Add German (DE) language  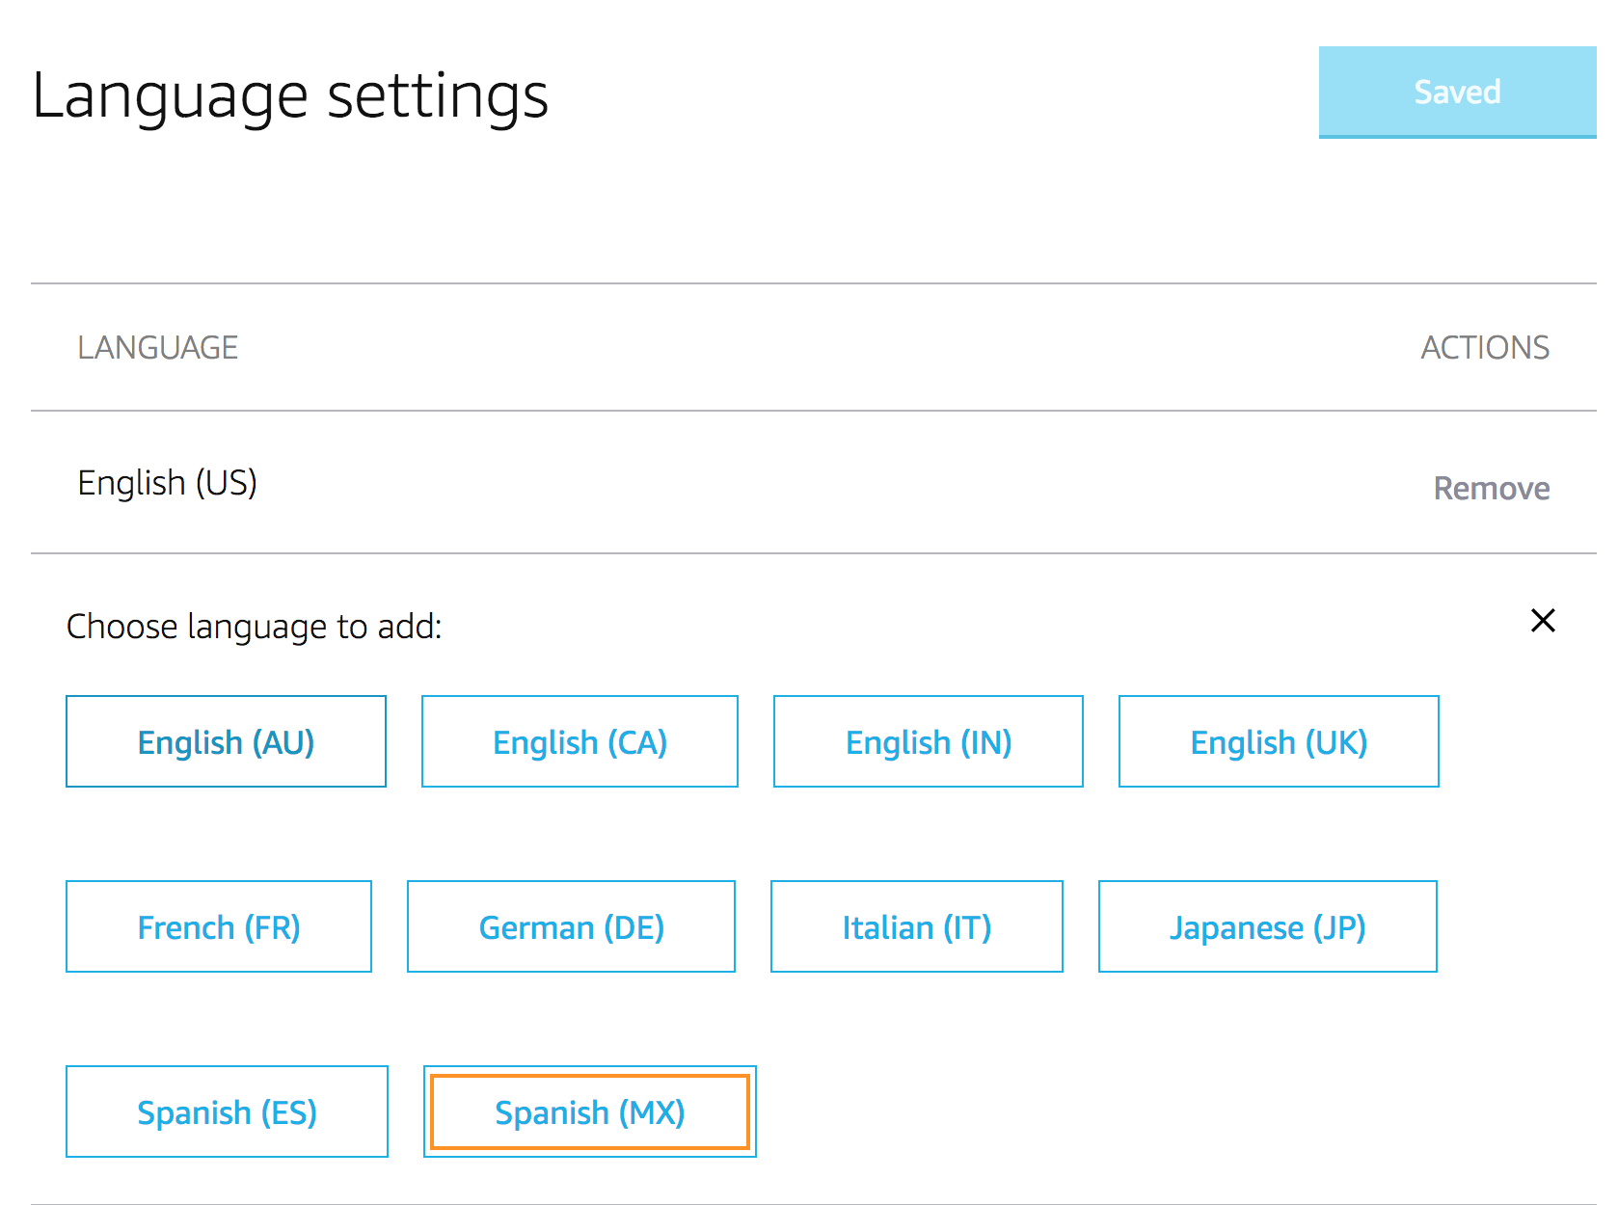coord(571,926)
